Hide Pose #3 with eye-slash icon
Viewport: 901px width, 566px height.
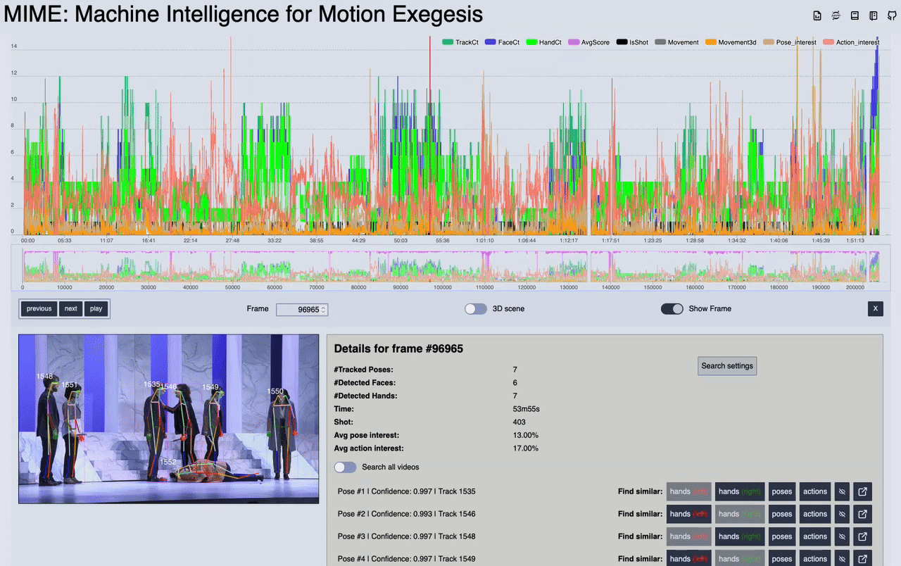tap(841, 536)
